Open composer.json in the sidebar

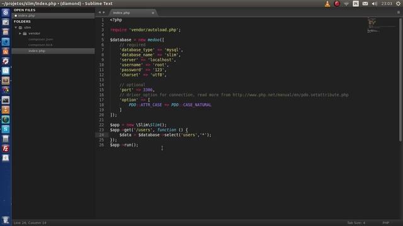(40, 39)
